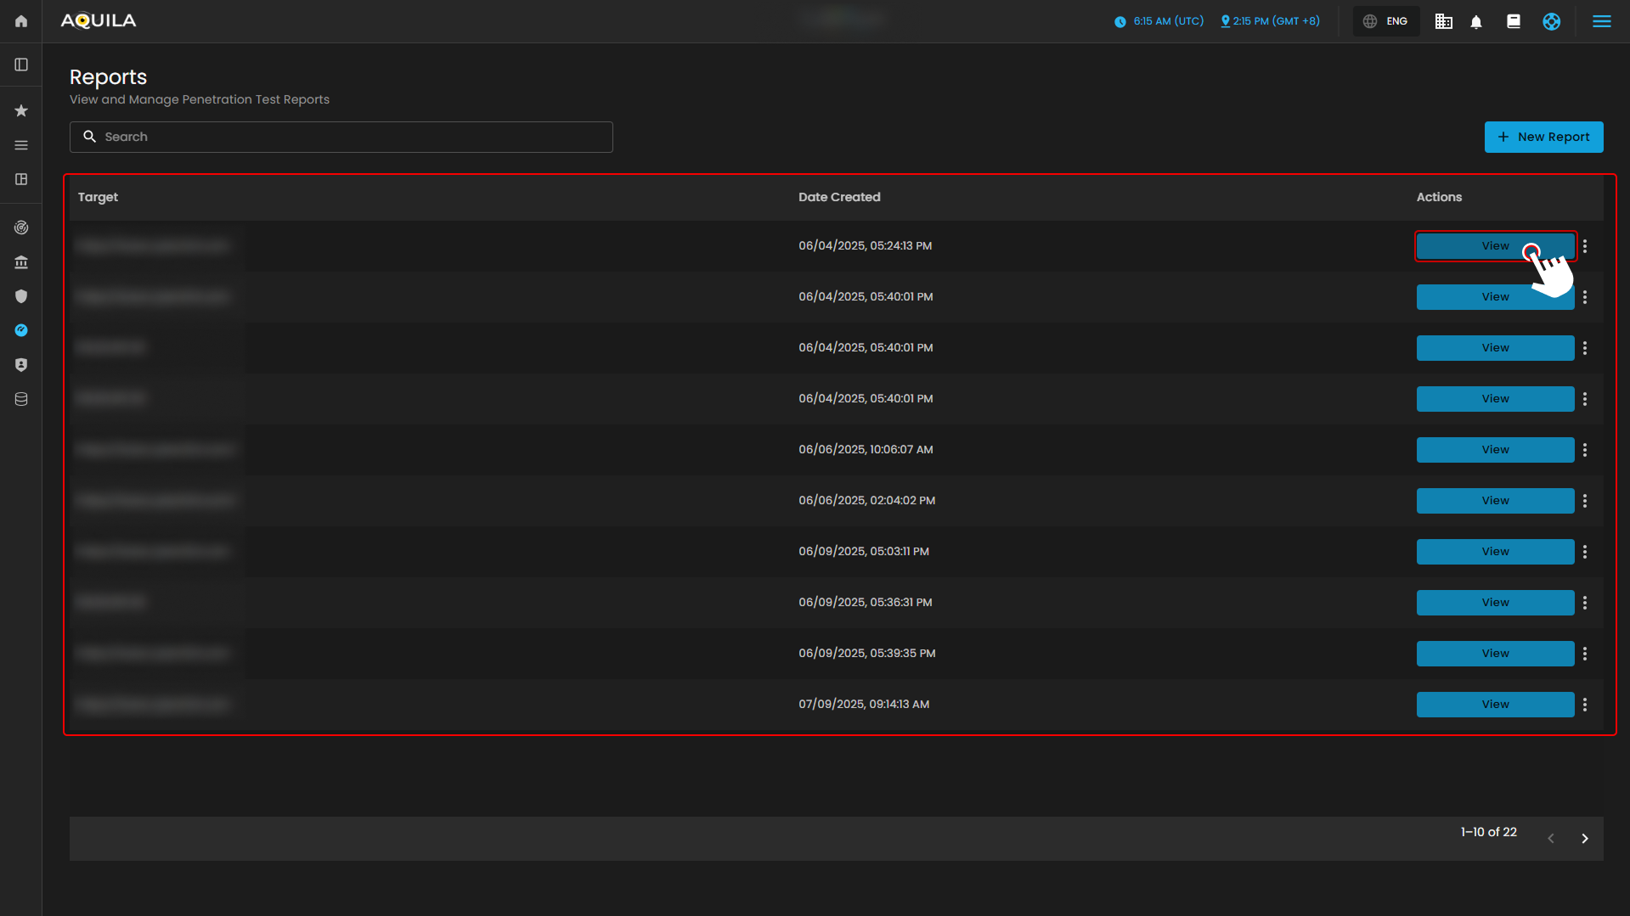
Task: Open the documentation book icon
Action: (x=1514, y=22)
